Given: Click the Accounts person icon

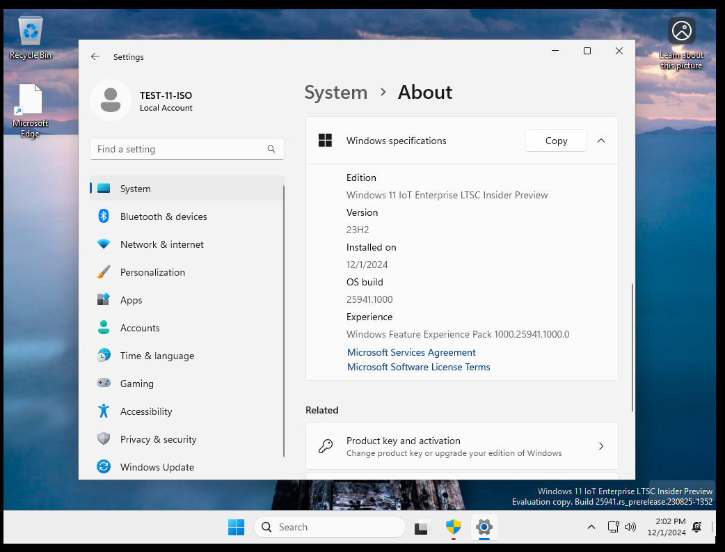Looking at the screenshot, I should point(104,327).
